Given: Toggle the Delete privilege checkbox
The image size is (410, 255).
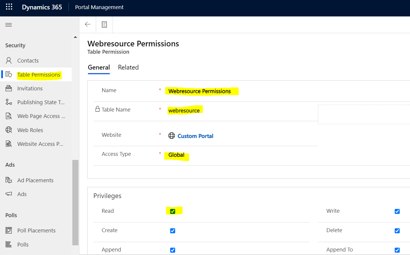Looking at the screenshot, I should [x=397, y=231].
